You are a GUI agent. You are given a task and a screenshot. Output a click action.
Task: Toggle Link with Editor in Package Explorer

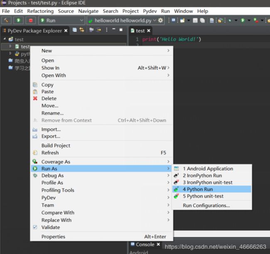coord(82,30)
